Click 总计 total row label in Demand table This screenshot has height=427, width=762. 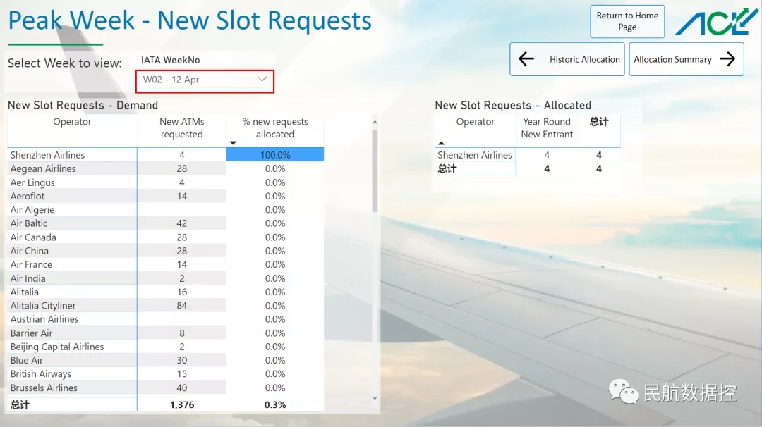click(20, 404)
